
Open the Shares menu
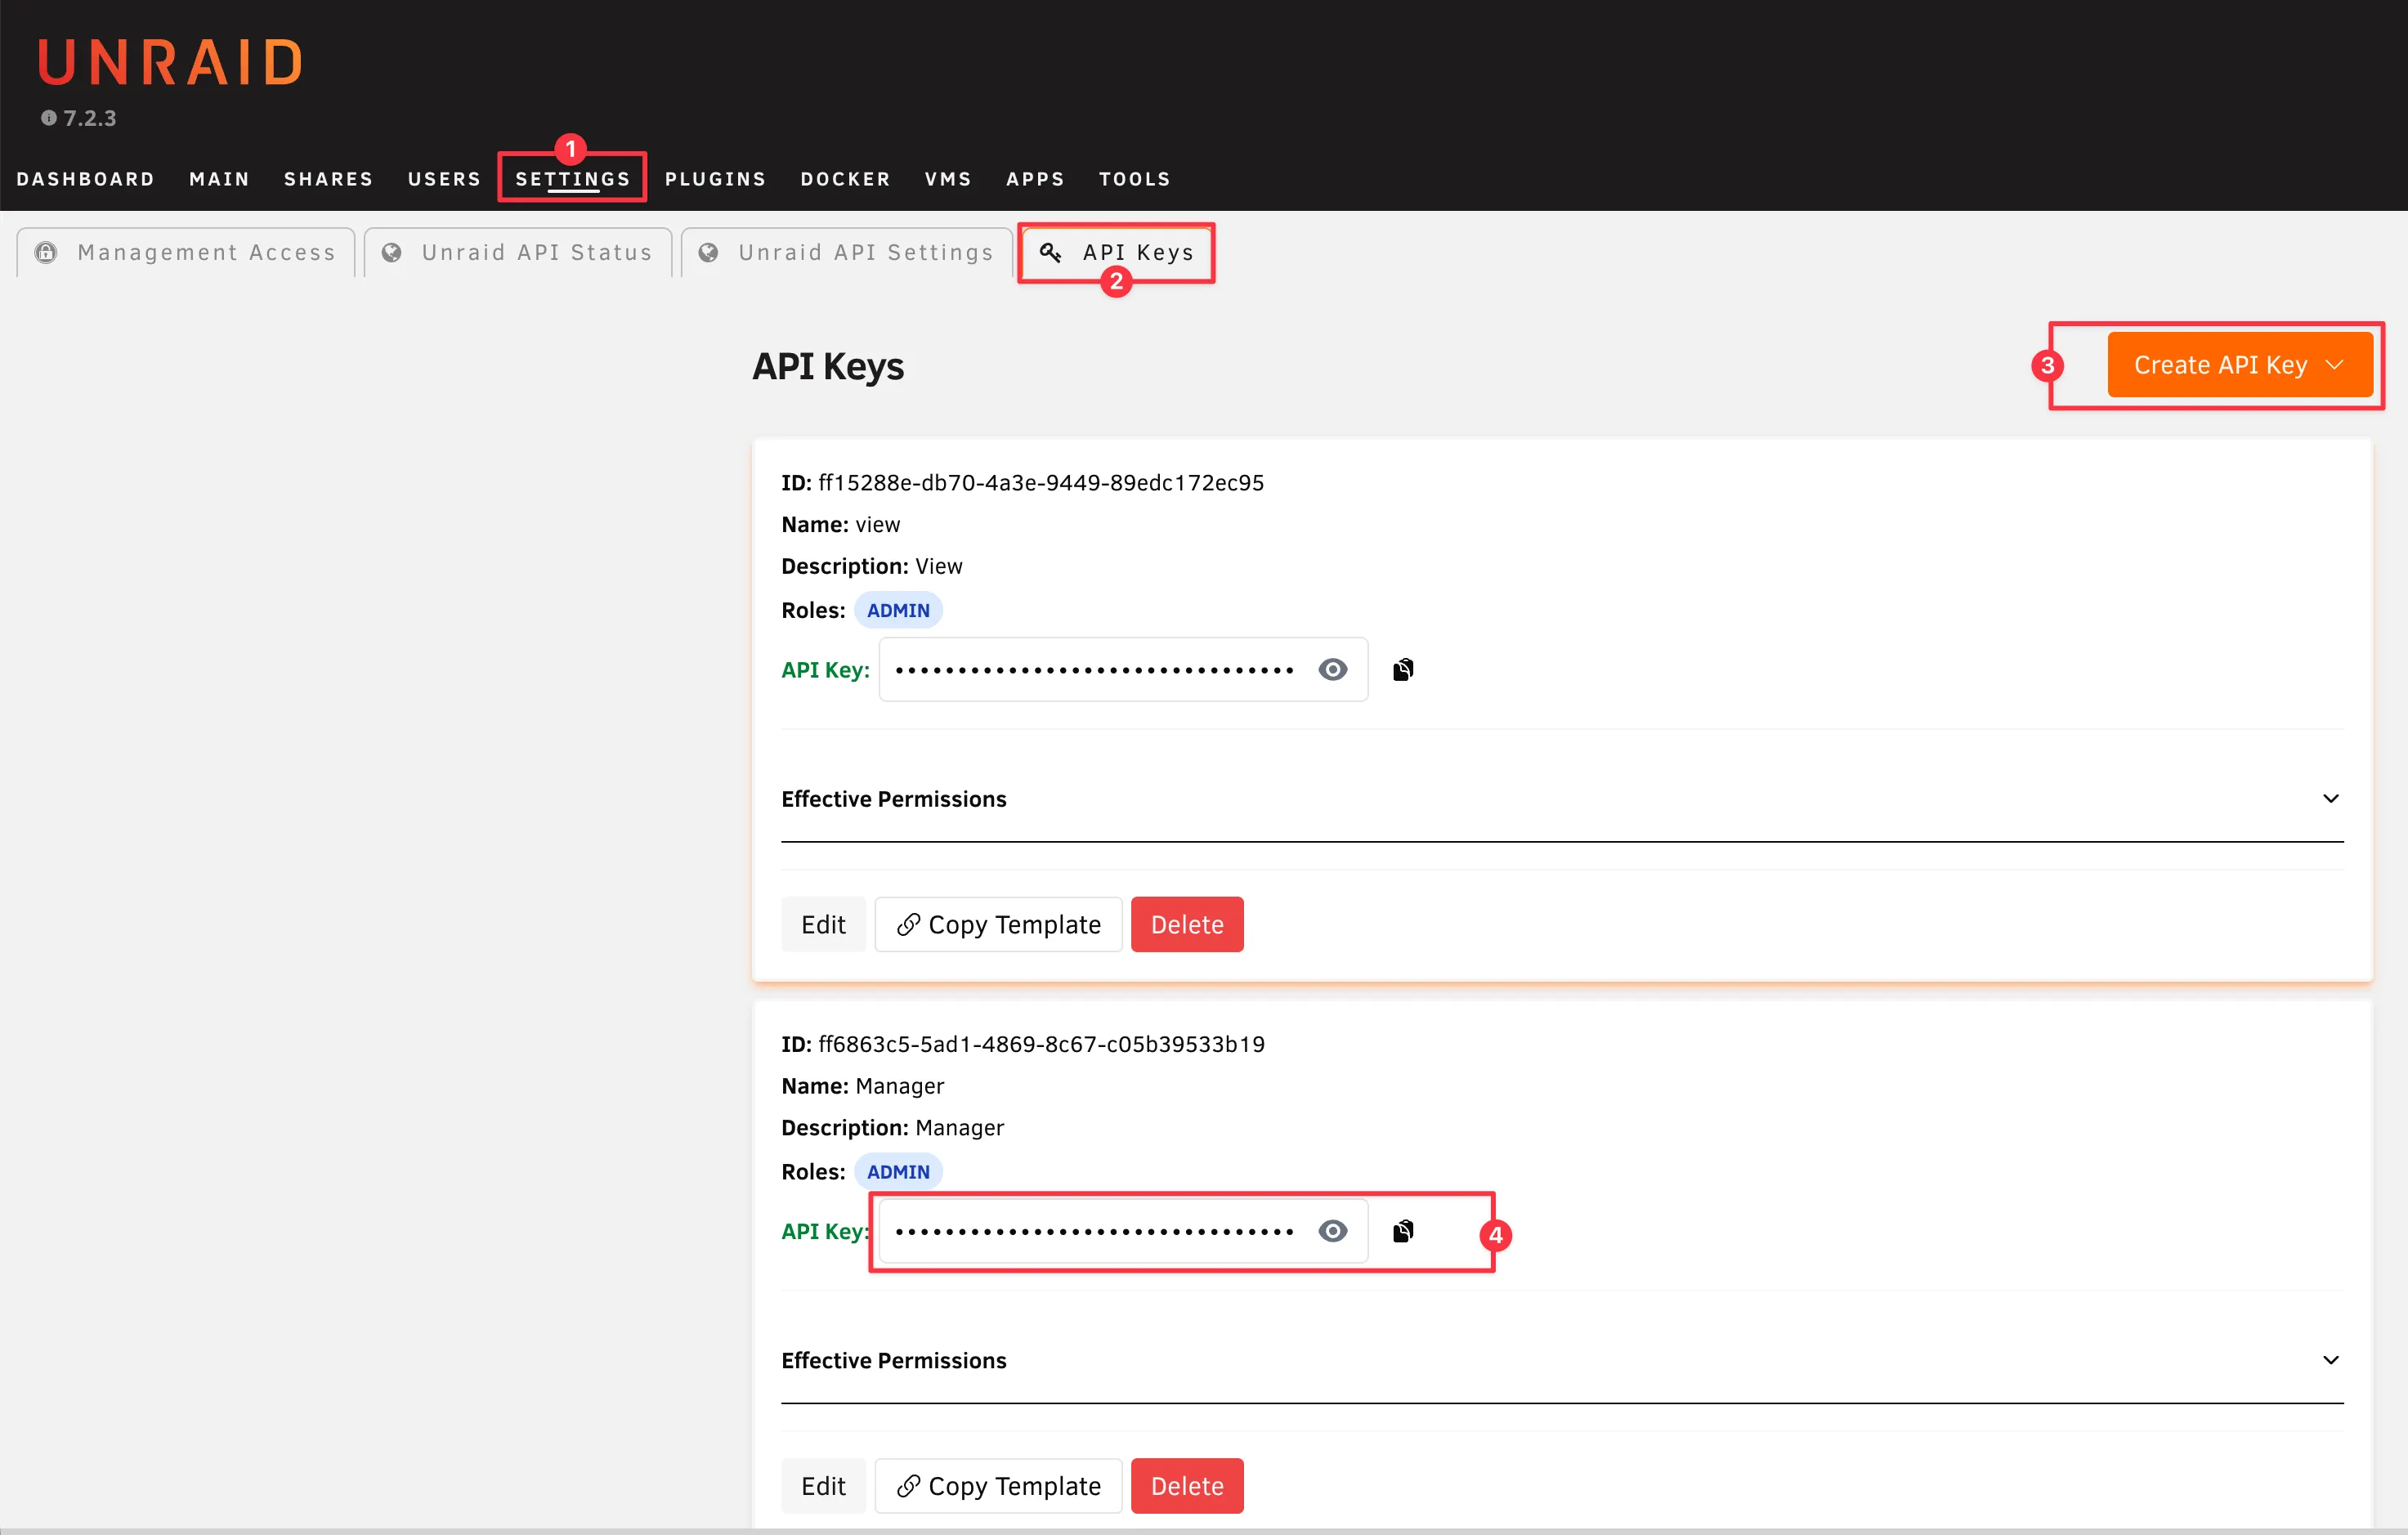pos(329,179)
